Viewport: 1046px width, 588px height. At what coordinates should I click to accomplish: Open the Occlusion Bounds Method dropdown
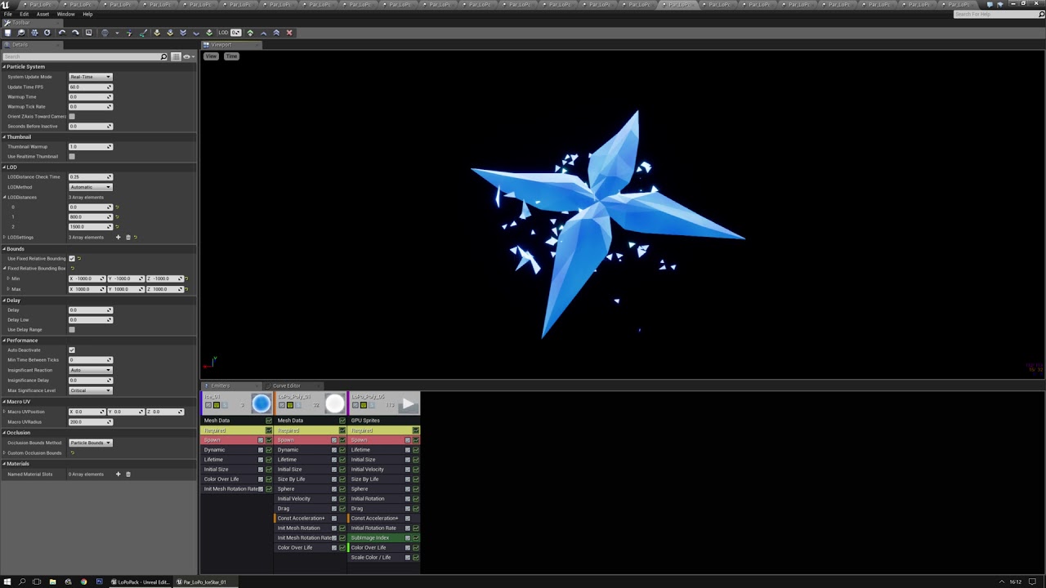coord(91,443)
